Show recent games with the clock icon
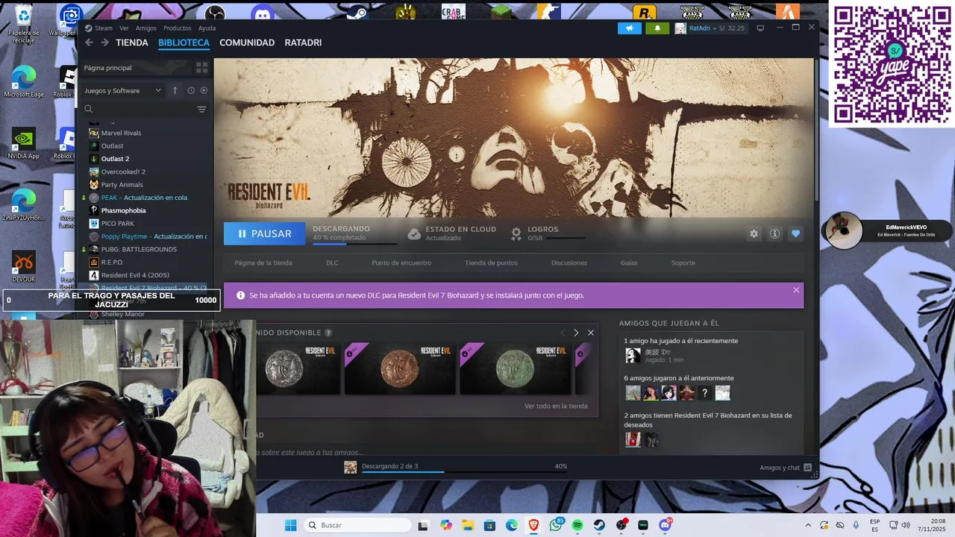The height and width of the screenshot is (537, 955). pos(191,90)
